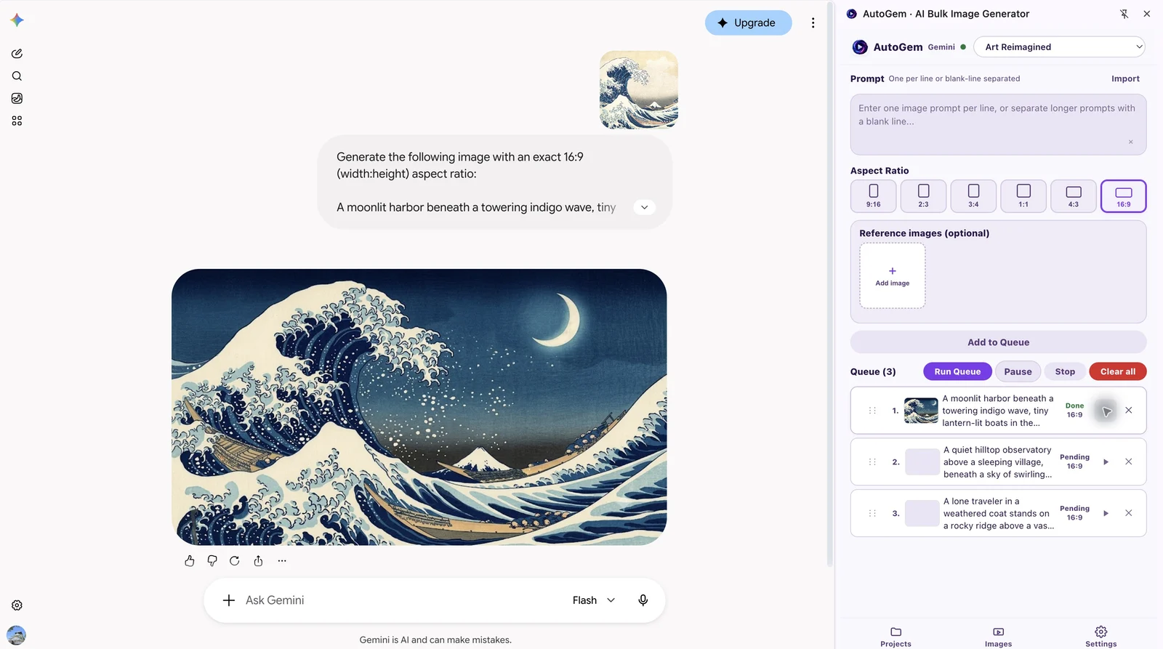1163x649 pixels.
Task: Pause the queue
Action: pyautogui.click(x=1018, y=372)
